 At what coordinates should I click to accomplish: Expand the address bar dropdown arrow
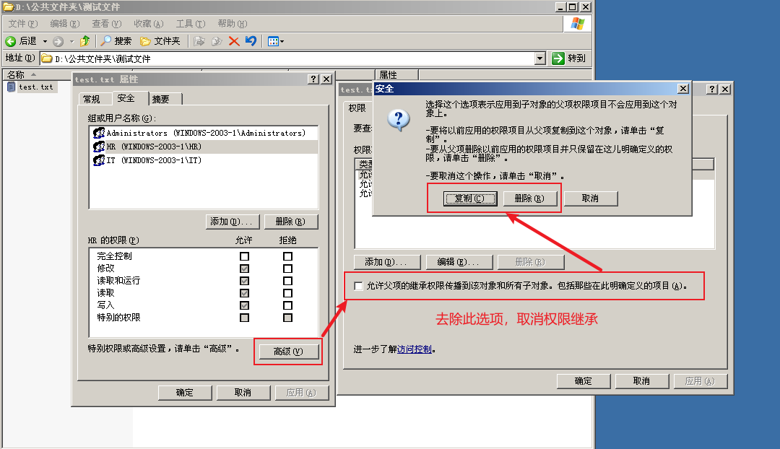pos(540,58)
